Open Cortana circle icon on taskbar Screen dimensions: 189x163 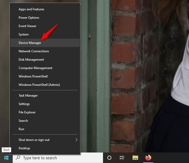(x=110, y=158)
